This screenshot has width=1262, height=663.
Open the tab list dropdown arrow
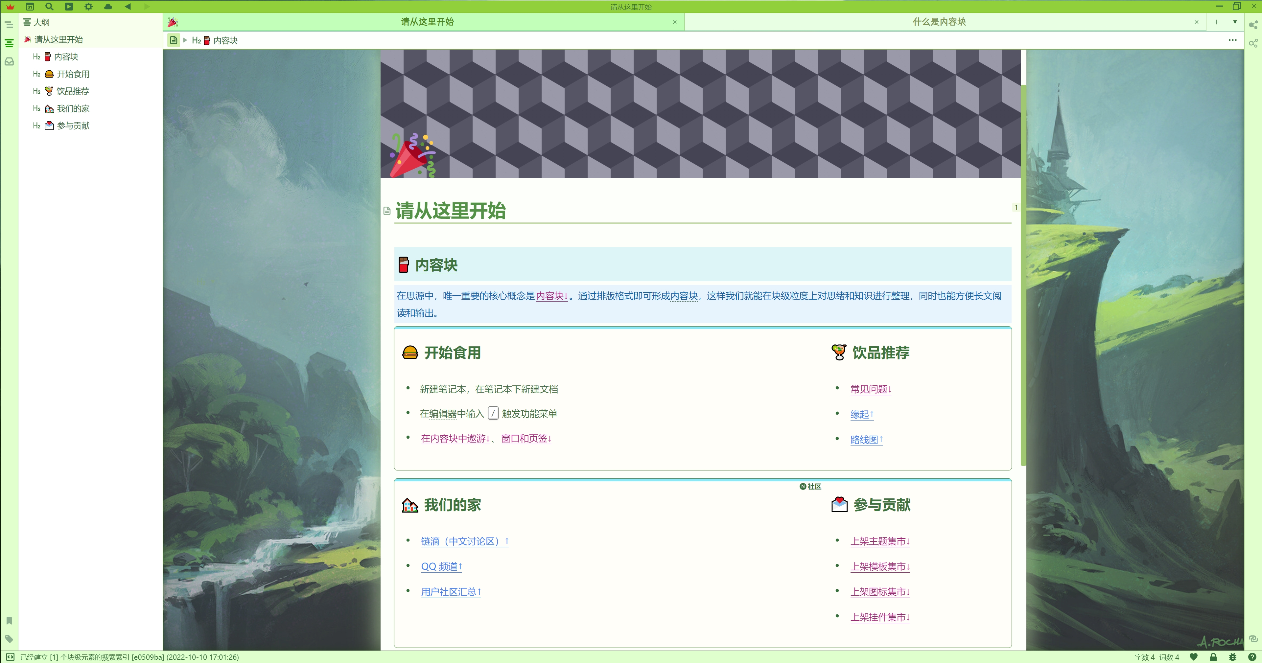[1235, 22]
